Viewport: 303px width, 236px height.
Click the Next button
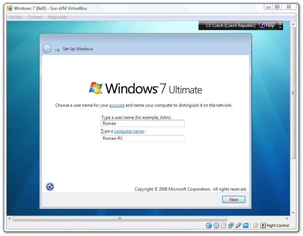click(233, 200)
